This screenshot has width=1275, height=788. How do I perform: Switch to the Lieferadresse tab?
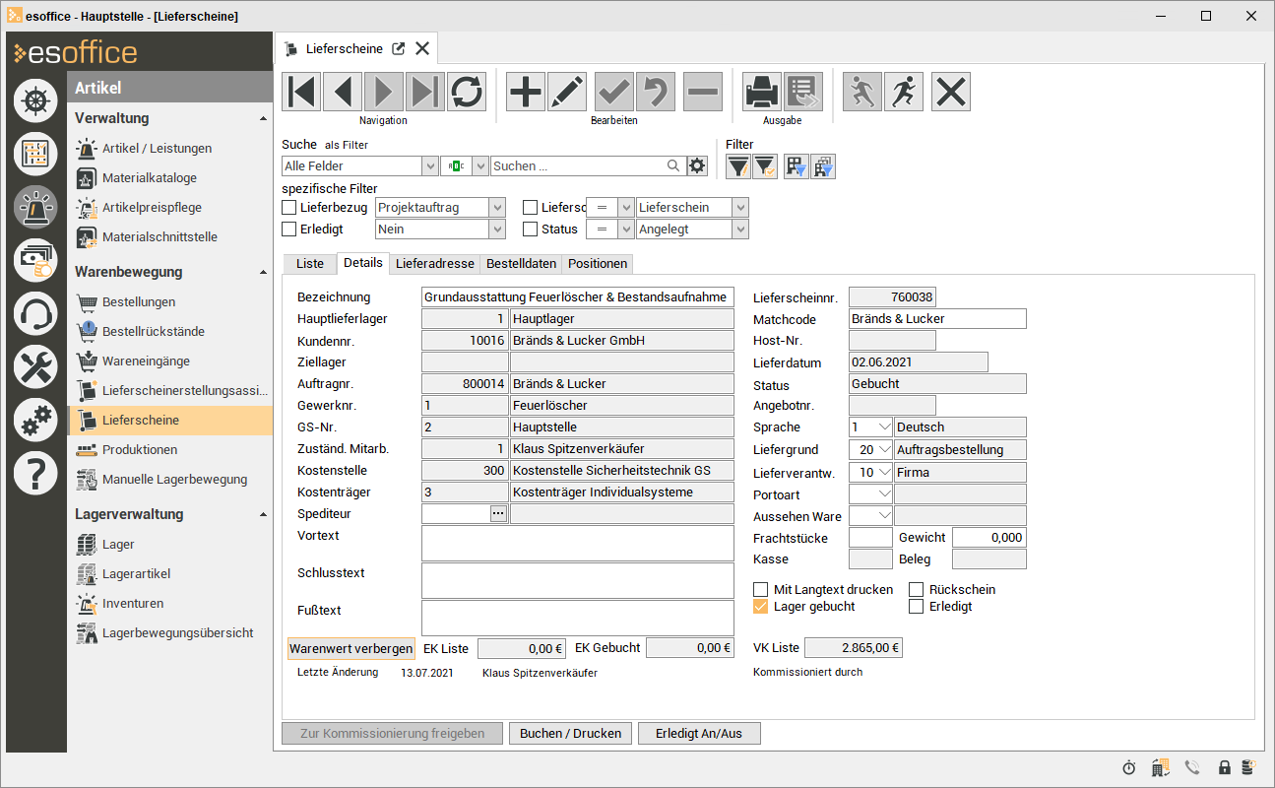pyautogui.click(x=435, y=264)
